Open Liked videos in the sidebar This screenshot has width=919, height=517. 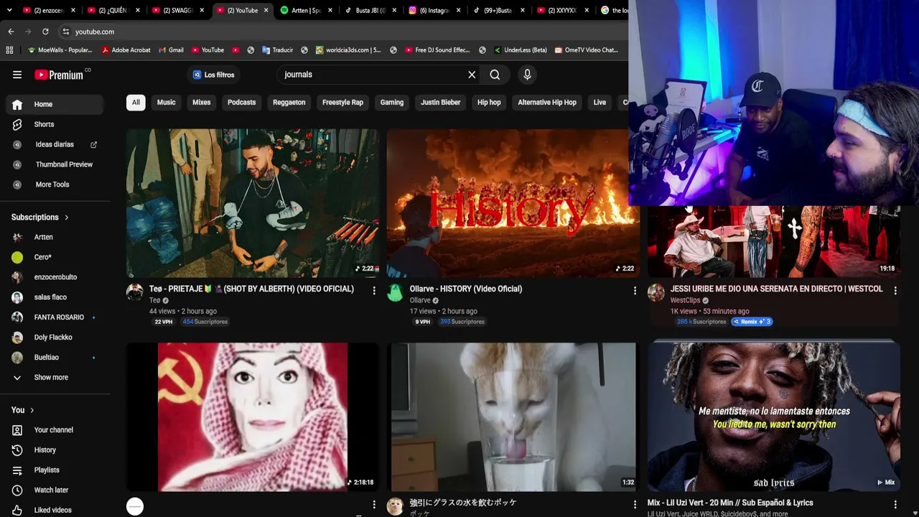tap(55, 510)
